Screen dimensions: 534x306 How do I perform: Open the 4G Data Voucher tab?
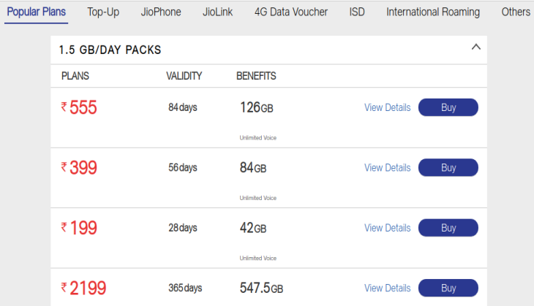[291, 12]
